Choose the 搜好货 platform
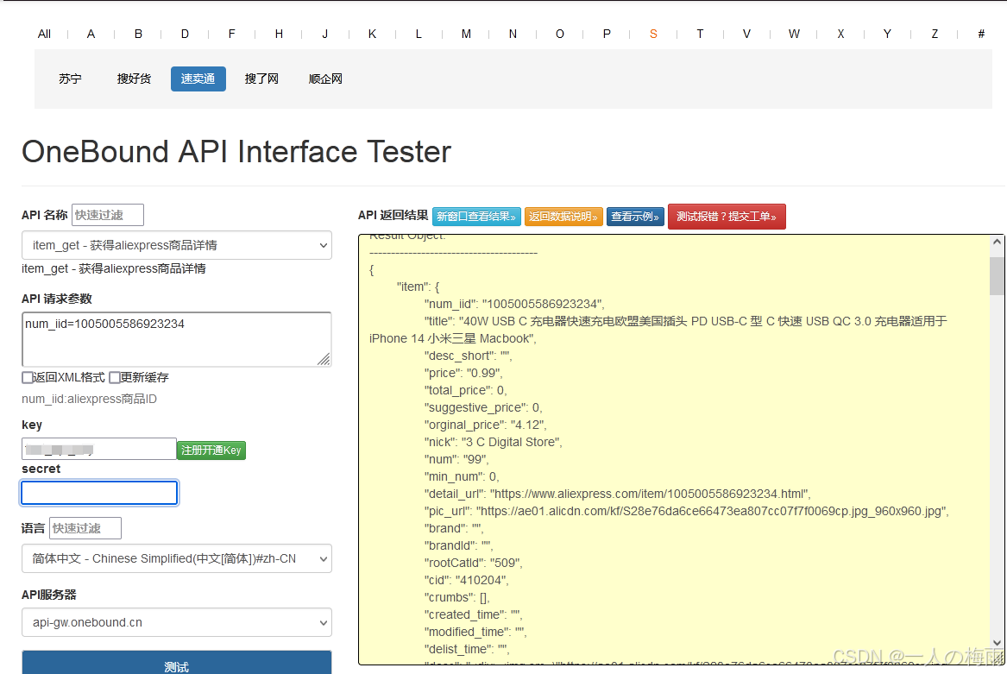Image resolution: width=1007 pixels, height=674 pixels. coord(134,79)
